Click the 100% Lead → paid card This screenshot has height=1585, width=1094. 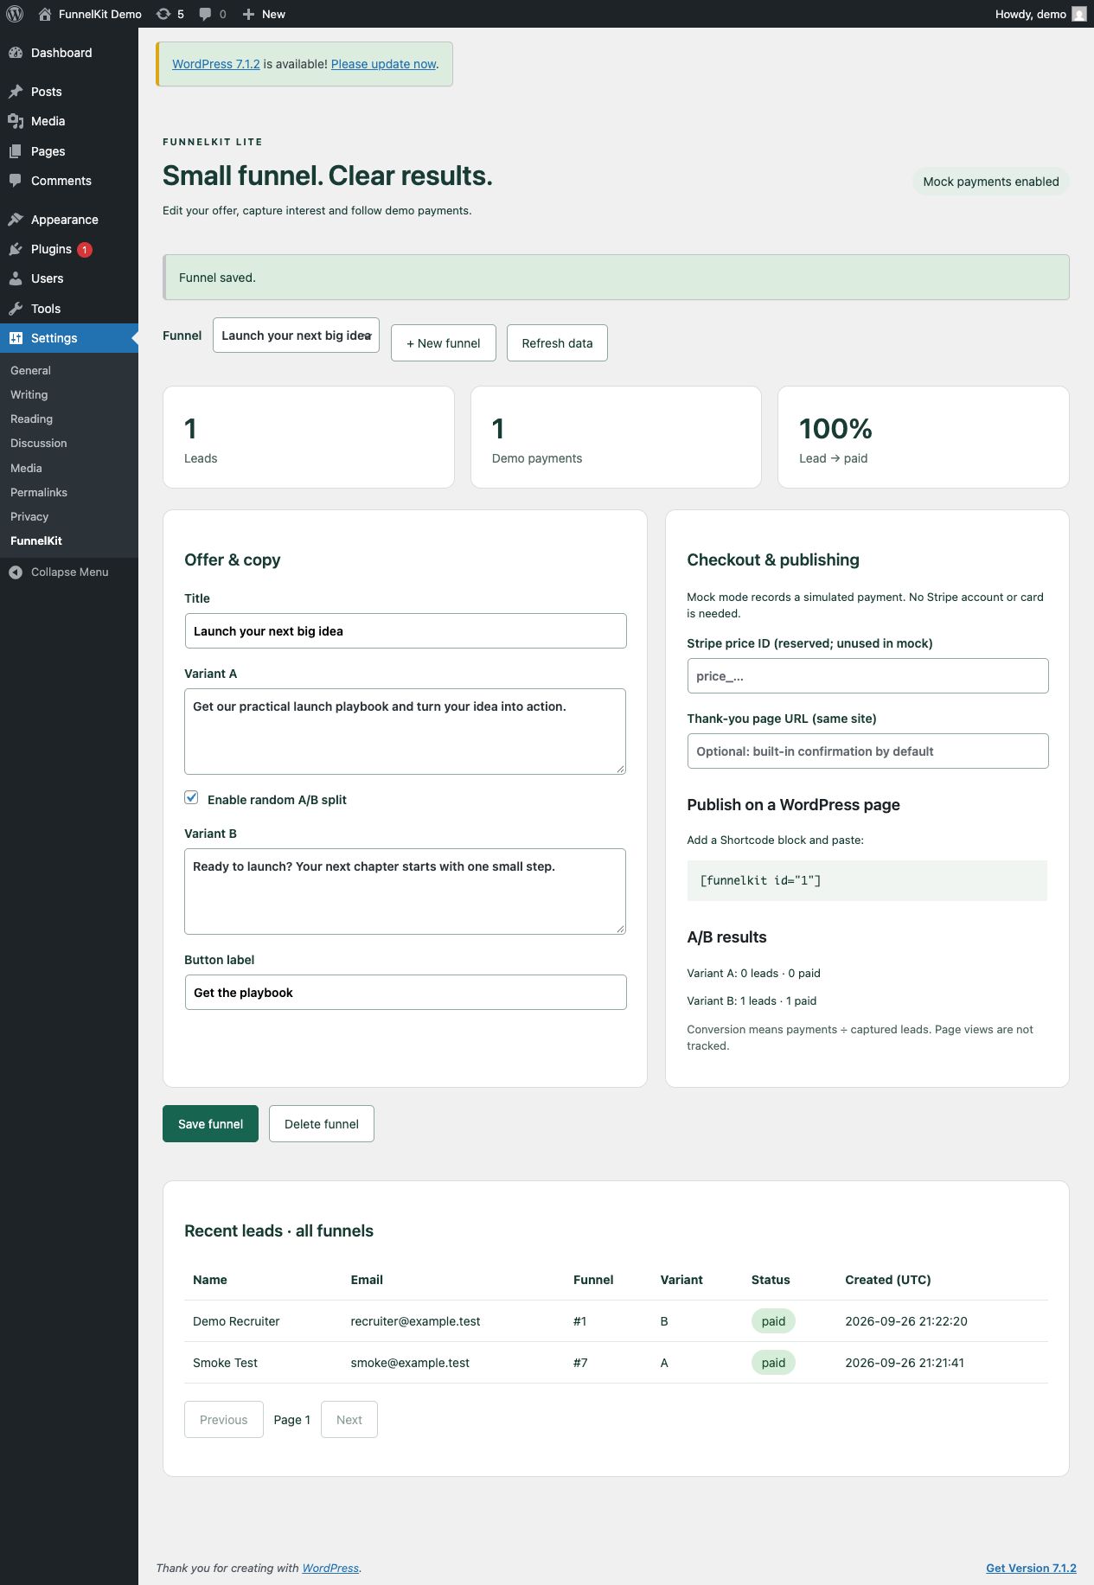(924, 437)
